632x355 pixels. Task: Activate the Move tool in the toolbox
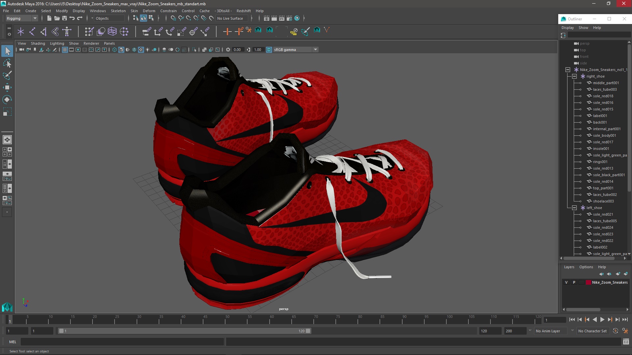point(7,87)
